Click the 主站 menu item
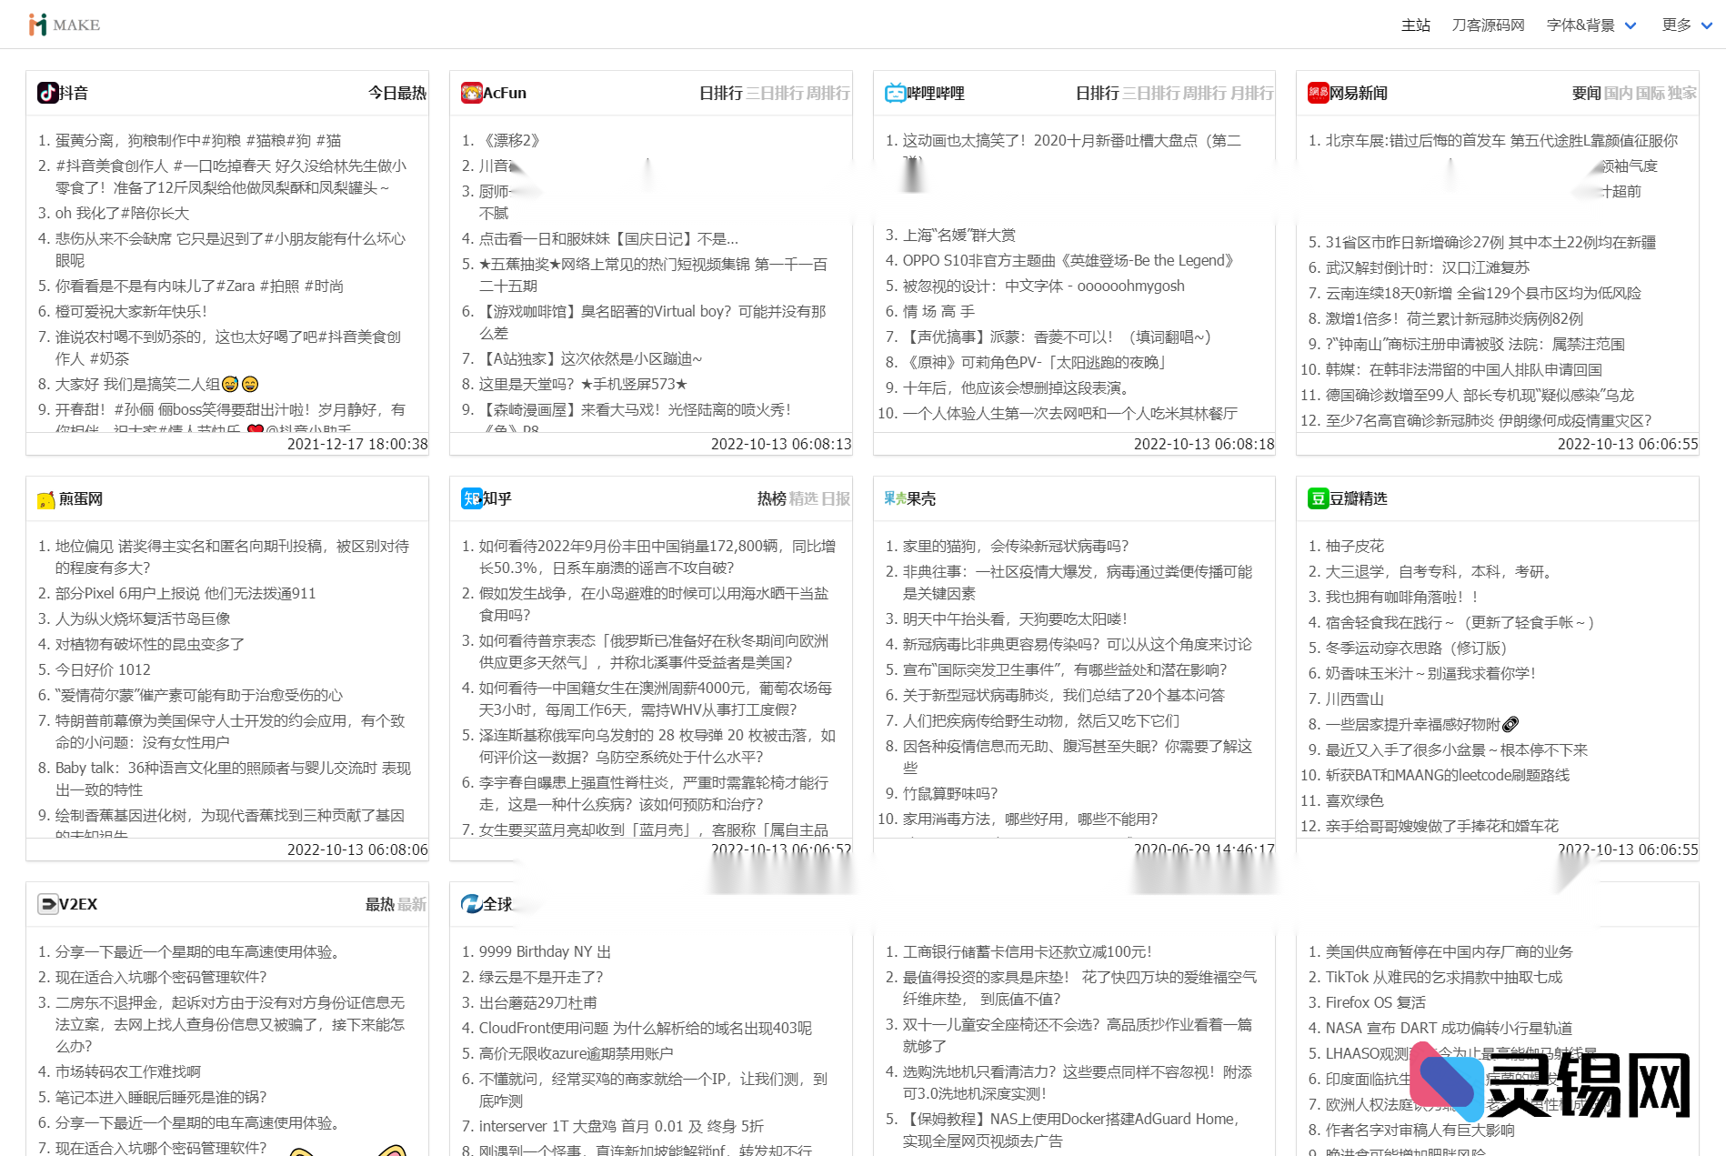 1415,25
